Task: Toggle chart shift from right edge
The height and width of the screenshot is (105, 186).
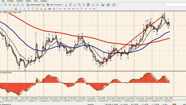Action: coord(98,5)
